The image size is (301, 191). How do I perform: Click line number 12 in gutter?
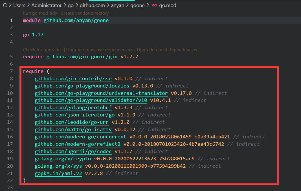coord(10,107)
